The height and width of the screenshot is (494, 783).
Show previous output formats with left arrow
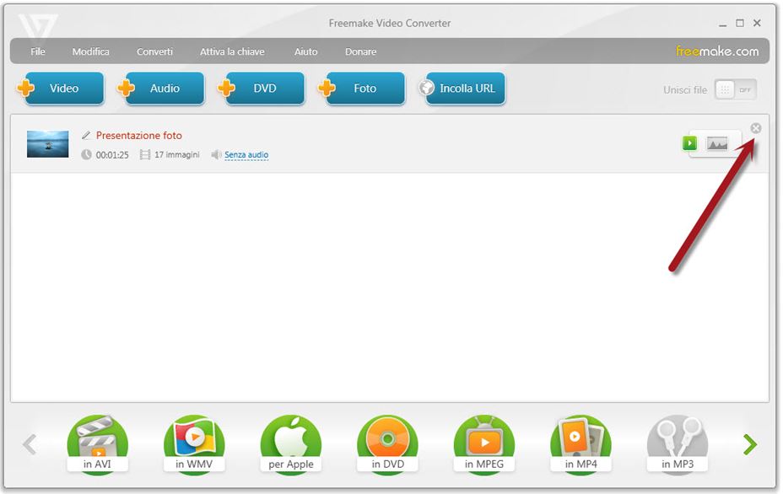(30, 444)
